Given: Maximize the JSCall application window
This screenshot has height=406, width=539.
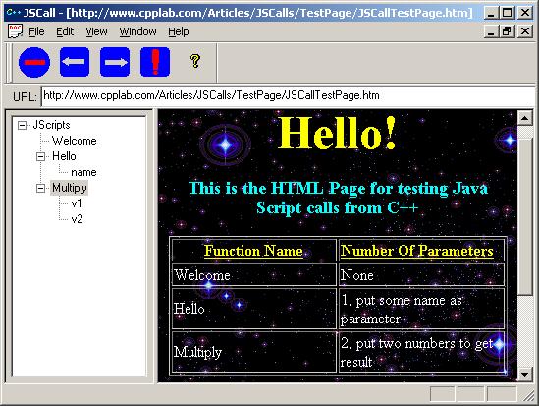Looking at the screenshot, I should point(507,13).
